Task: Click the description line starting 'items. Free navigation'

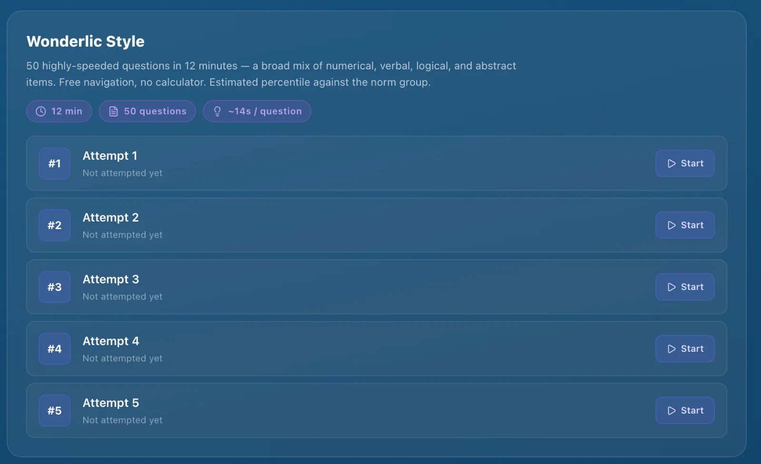Action: (228, 82)
